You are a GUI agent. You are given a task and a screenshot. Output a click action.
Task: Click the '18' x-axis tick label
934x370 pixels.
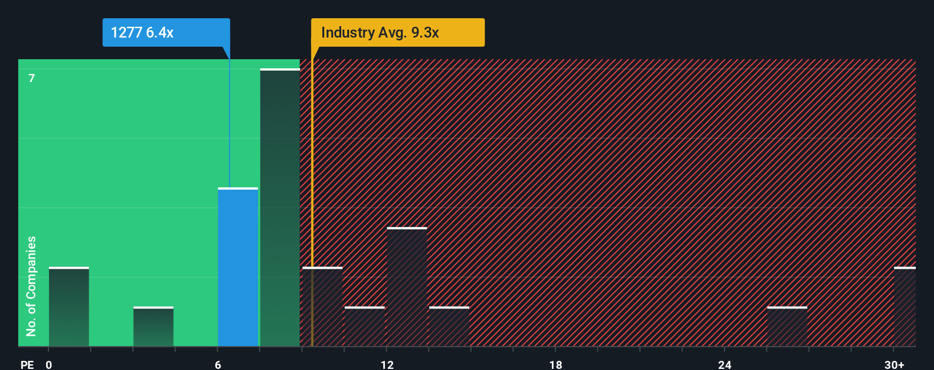(x=556, y=365)
